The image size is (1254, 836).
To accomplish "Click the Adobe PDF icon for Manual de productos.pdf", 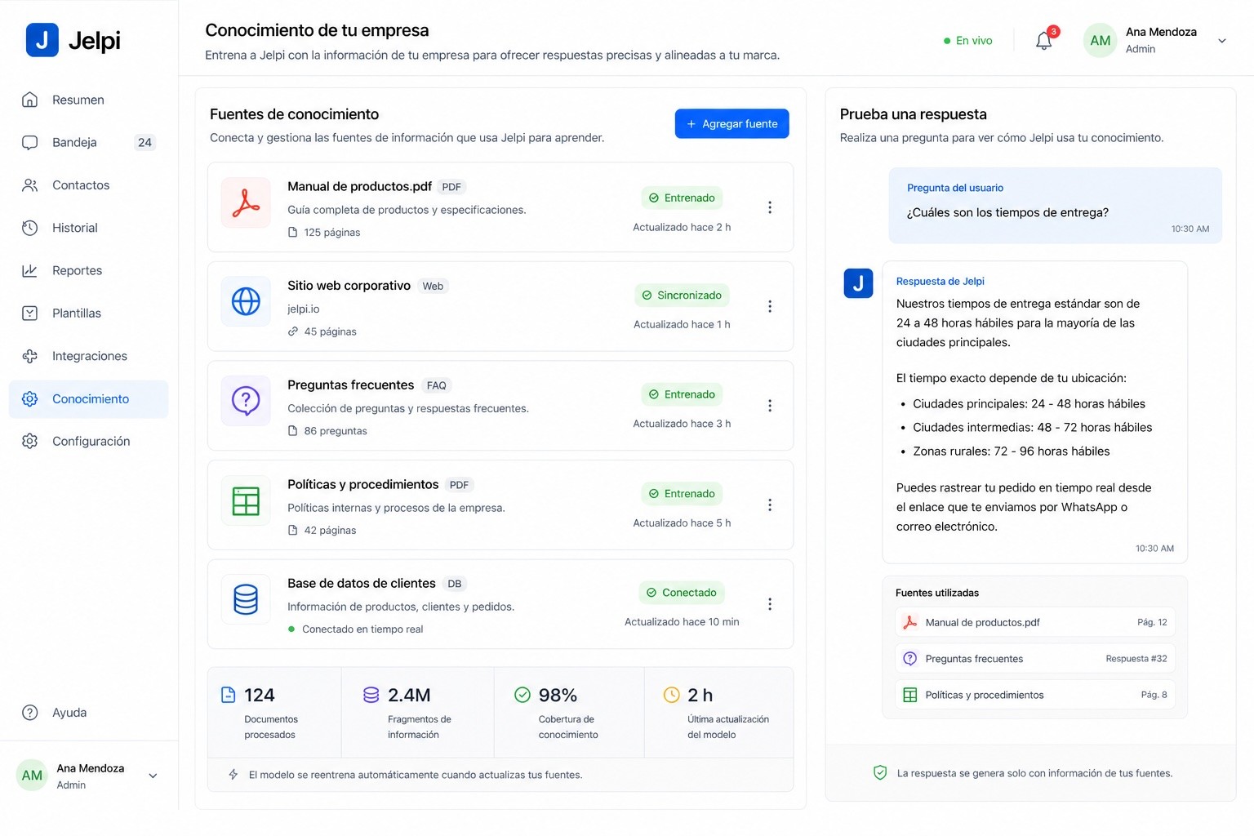I will click(246, 202).
